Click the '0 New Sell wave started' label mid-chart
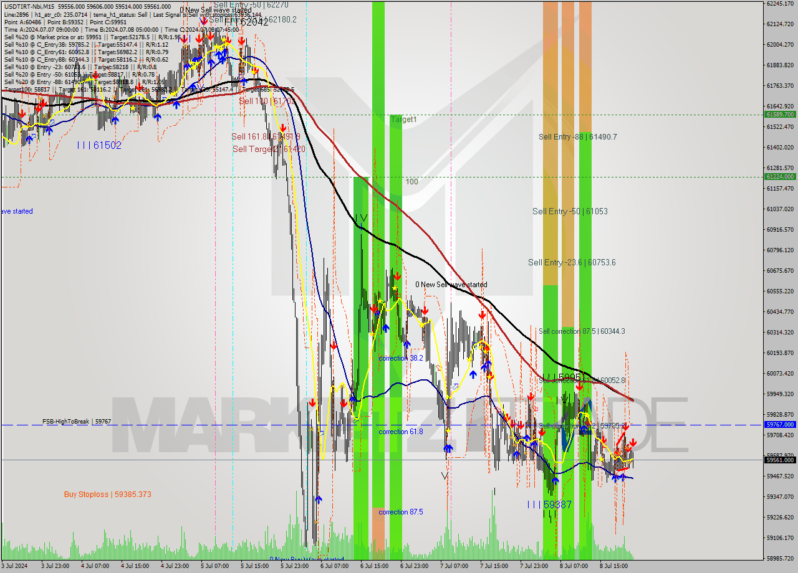Viewport: 798px width, 573px height. coord(451,285)
